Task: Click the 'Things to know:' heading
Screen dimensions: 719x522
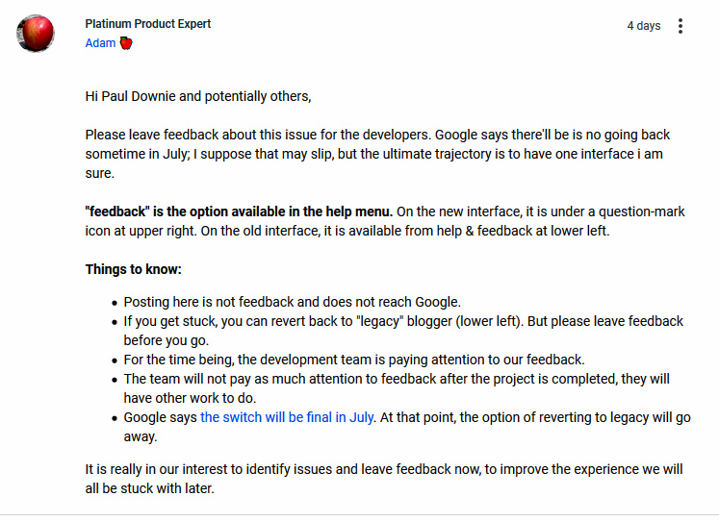Action: click(134, 269)
